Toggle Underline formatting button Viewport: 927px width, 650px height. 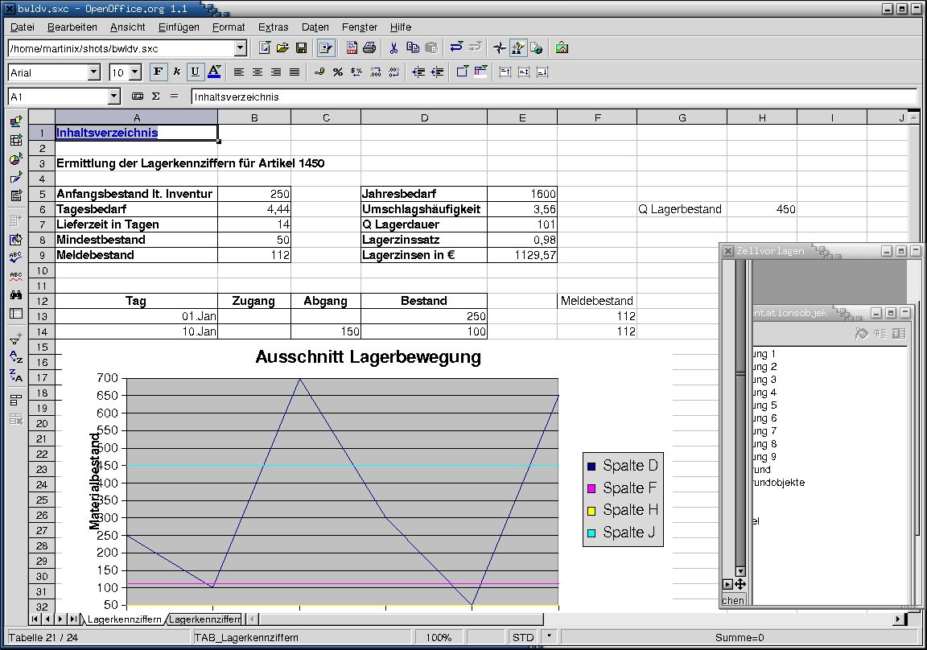tap(195, 72)
